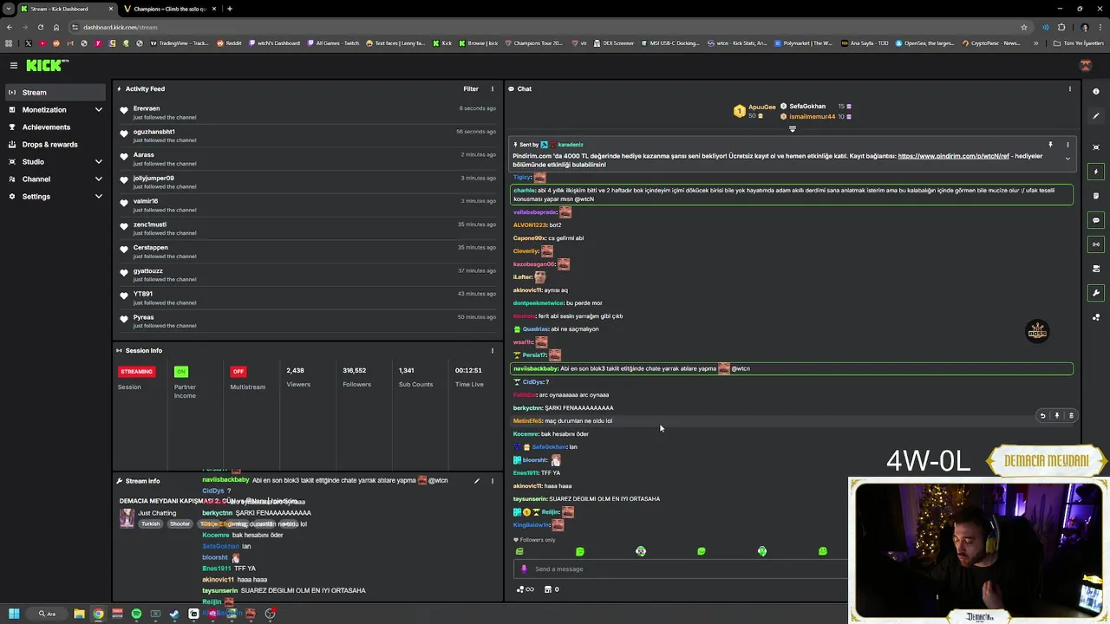Image resolution: width=1110 pixels, height=624 pixels.
Task: Toggle the Activity Feed lightning widget
Action: coord(1096,172)
